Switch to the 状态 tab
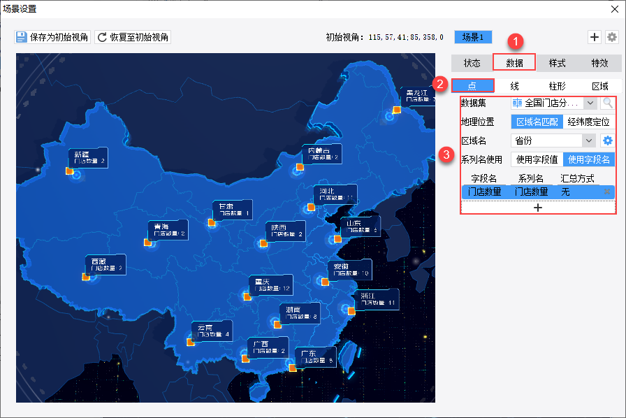 [x=472, y=63]
